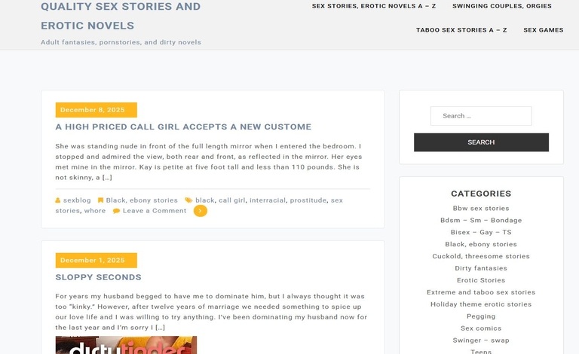Select Taboo Sex Stories A – Z menu
The image size is (579, 354).
[x=461, y=30]
